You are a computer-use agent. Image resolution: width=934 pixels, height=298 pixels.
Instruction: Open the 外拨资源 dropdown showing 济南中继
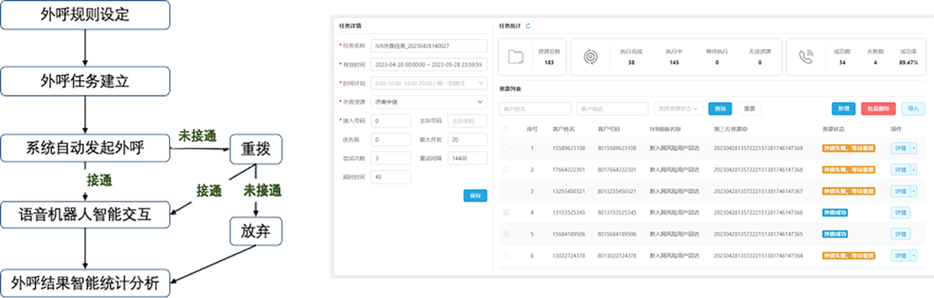(429, 102)
